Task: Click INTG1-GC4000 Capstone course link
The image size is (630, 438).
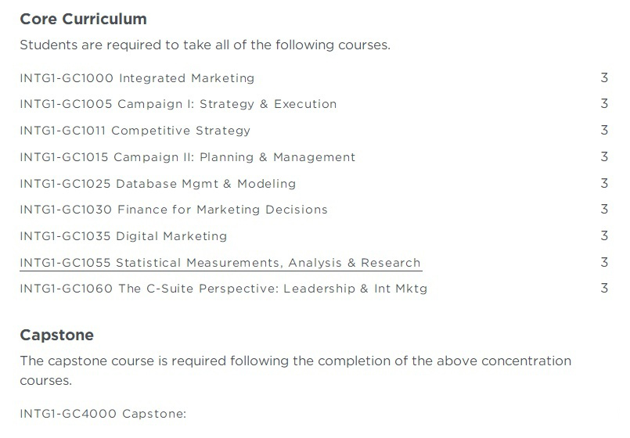Action: point(103,413)
